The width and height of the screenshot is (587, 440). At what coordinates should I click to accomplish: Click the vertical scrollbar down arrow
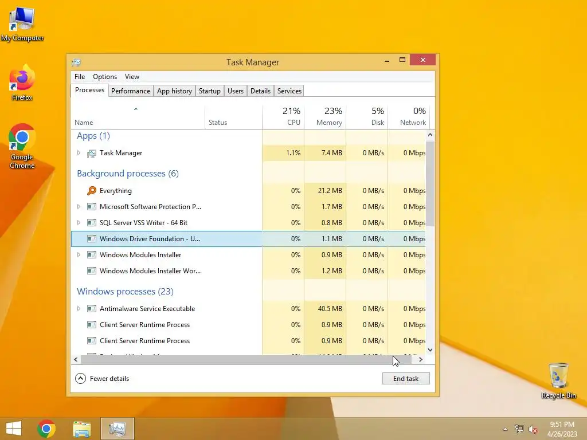coord(430,350)
